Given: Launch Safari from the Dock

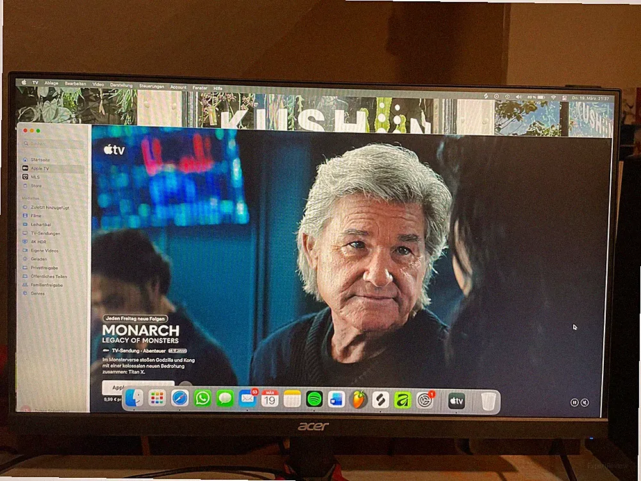Looking at the screenshot, I should [x=179, y=398].
